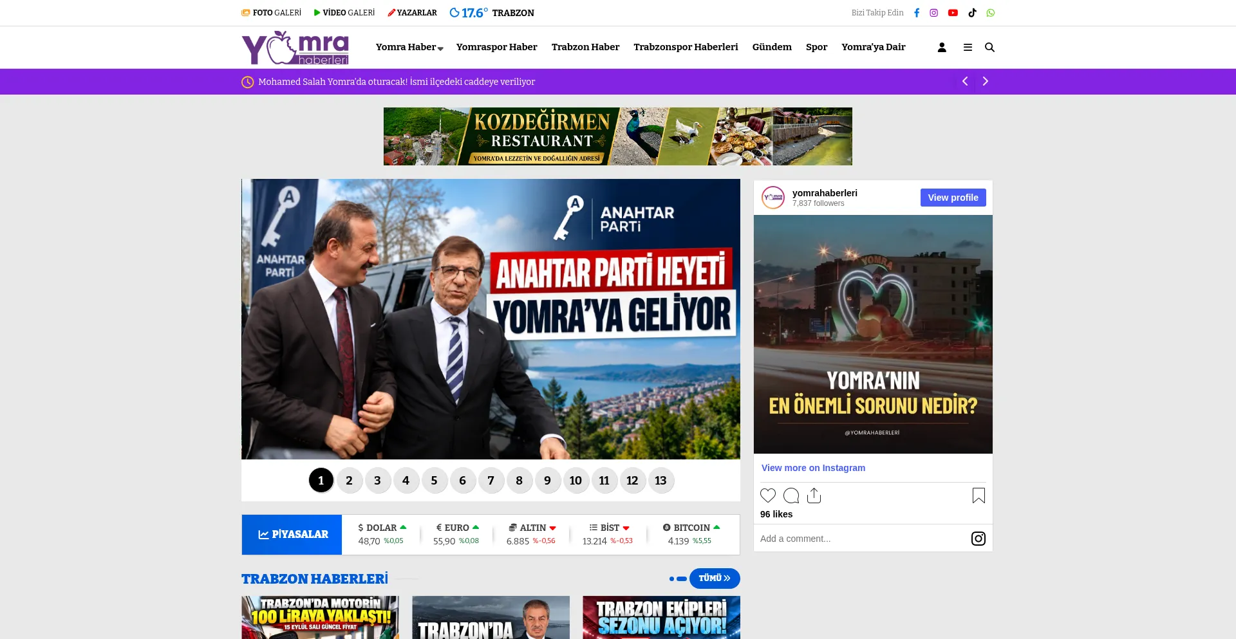Open the Facebook social icon

pyautogui.click(x=917, y=13)
